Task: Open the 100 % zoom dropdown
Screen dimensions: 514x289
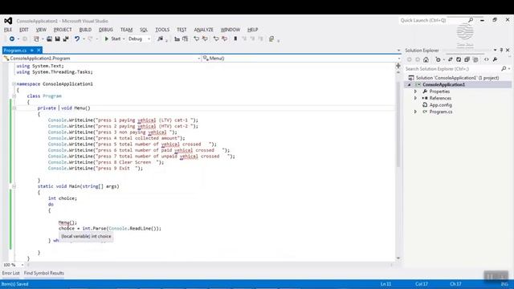Action: [x=22, y=265]
